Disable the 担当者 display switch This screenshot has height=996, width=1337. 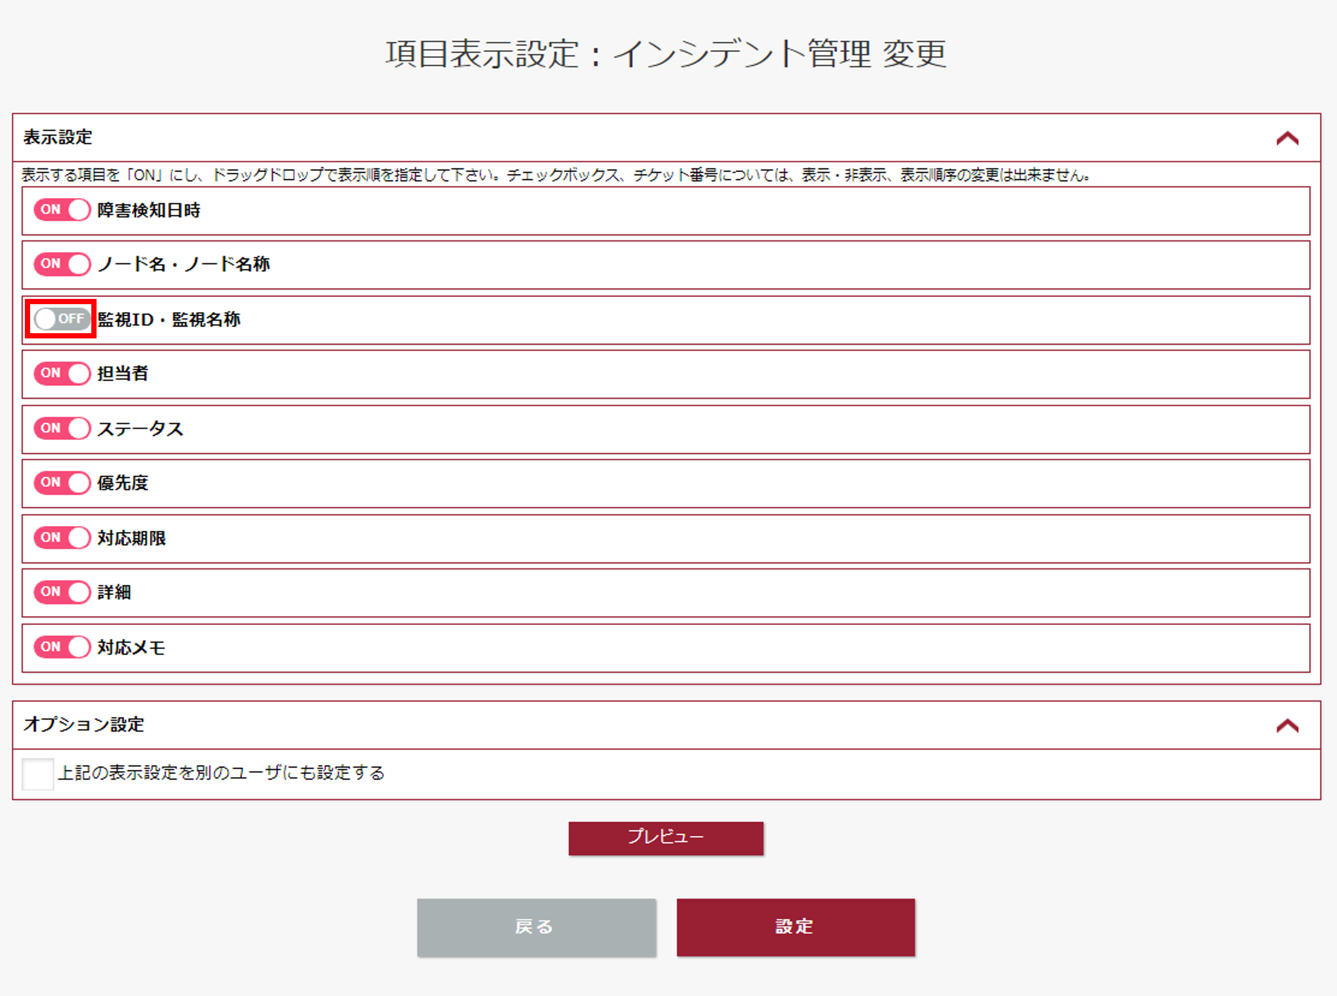(x=62, y=373)
